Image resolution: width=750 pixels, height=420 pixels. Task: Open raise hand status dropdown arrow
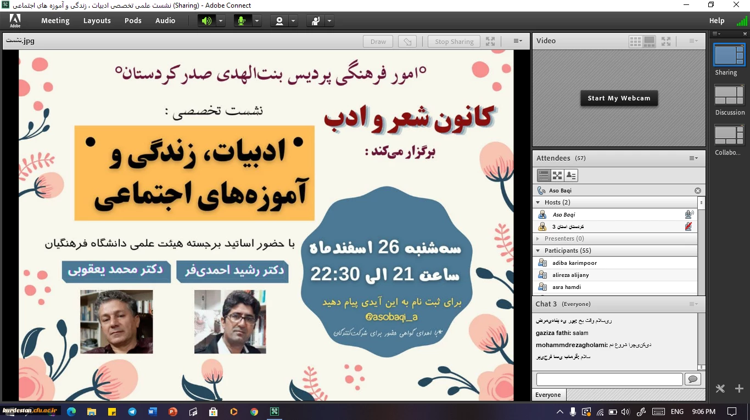[329, 21]
